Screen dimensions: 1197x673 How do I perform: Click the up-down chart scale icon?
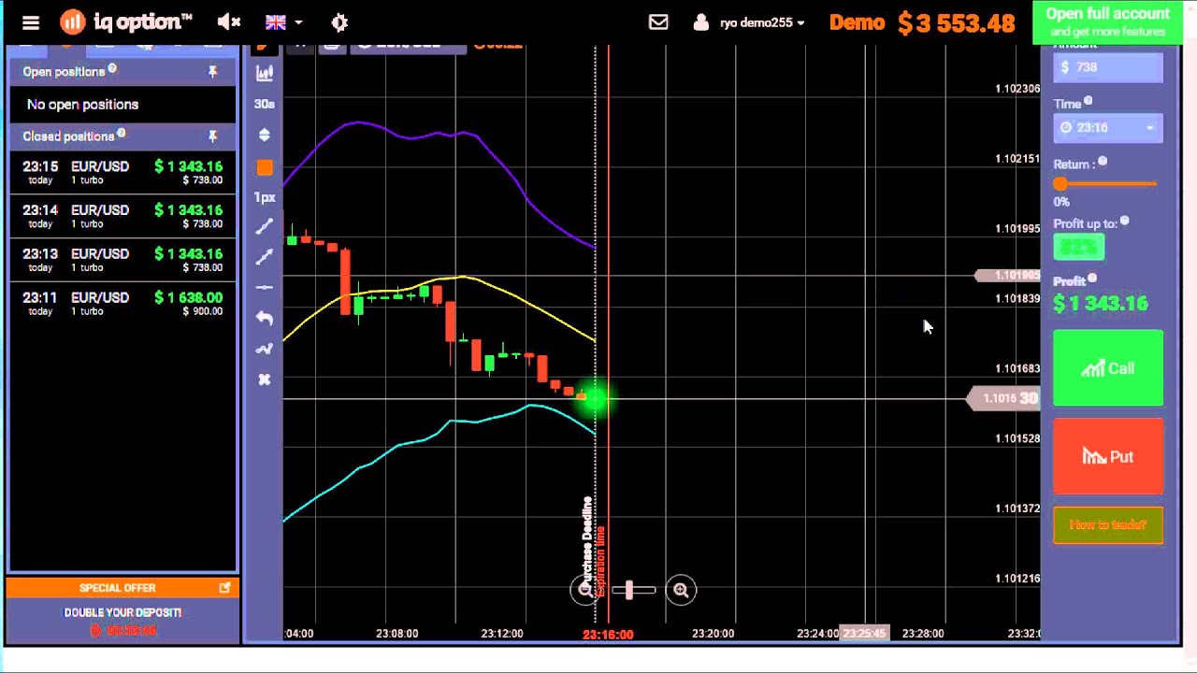pyautogui.click(x=265, y=136)
